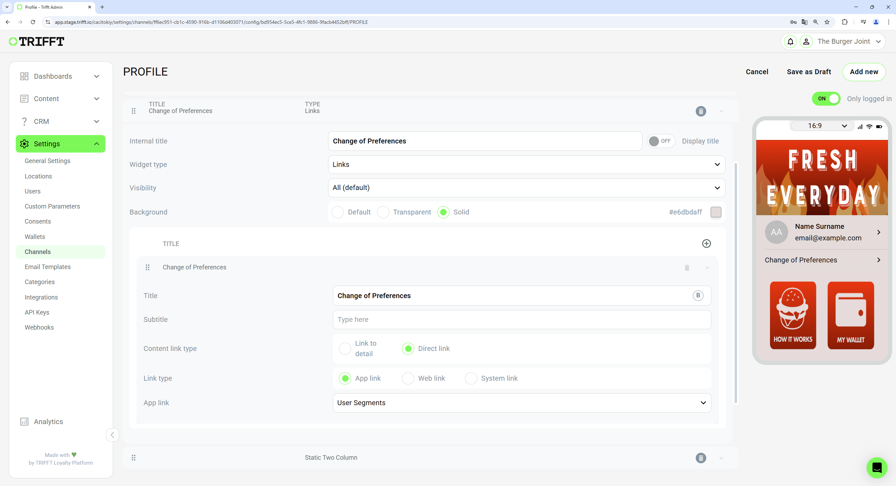Open the chat support bubble

(877, 467)
